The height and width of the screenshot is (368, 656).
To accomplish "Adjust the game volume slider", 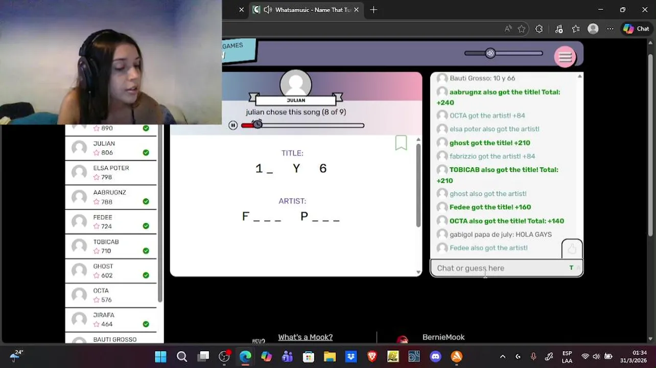I will point(503,53).
